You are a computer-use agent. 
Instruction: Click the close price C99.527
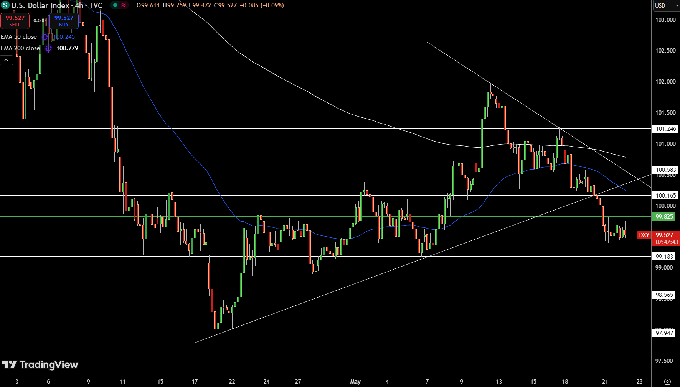click(226, 5)
